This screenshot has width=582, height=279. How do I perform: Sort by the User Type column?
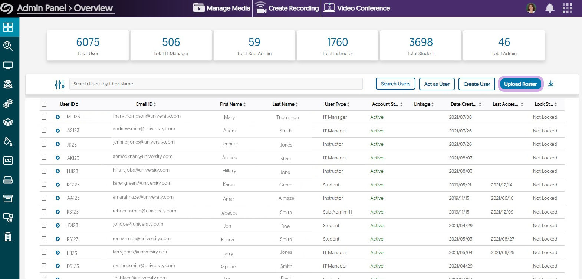[337, 104]
